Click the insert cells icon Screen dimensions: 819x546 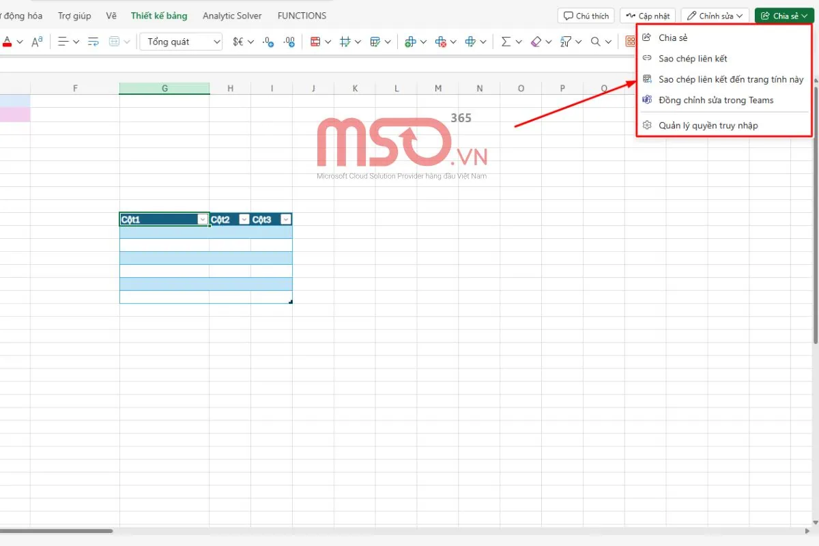[410, 42]
